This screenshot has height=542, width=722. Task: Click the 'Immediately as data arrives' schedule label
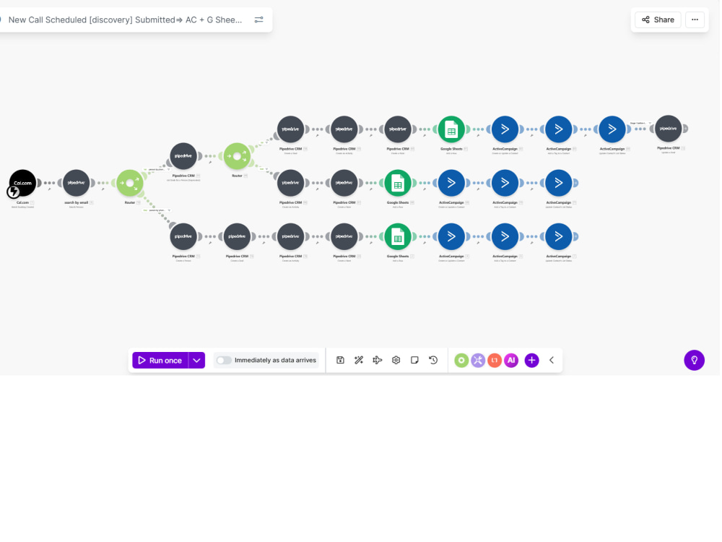coord(275,360)
